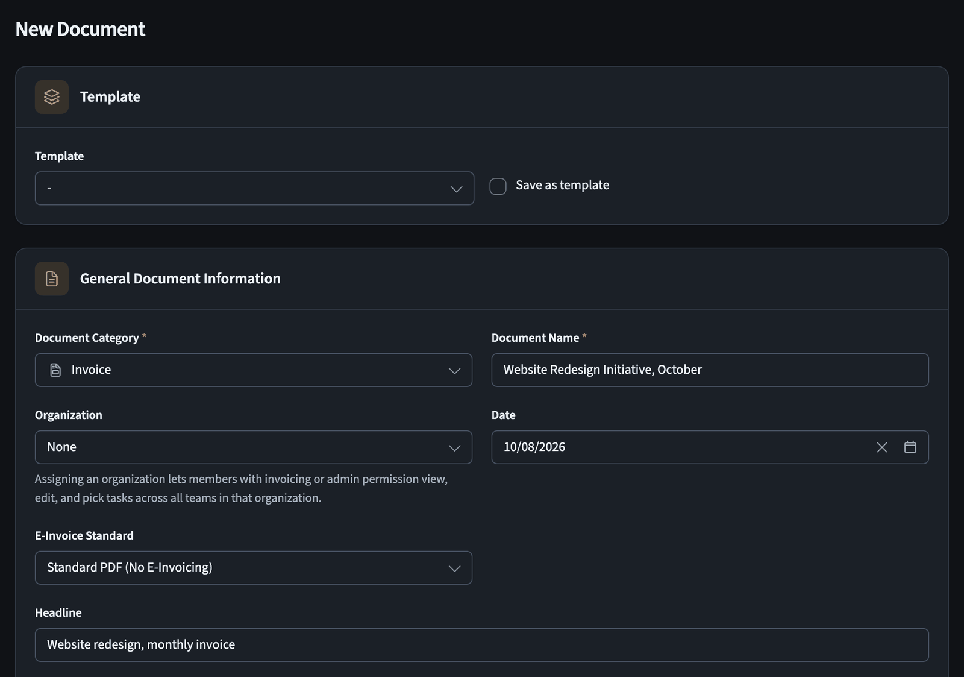
Task: Click the Headline field label
Action: click(x=58, y=612)
